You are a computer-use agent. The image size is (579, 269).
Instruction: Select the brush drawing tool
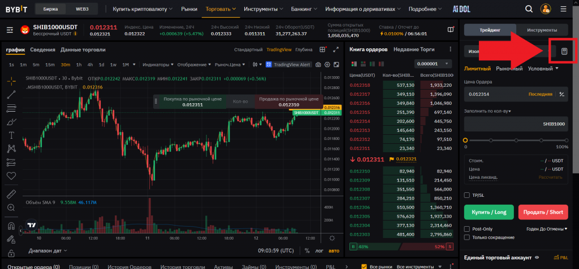click(11, 122)
